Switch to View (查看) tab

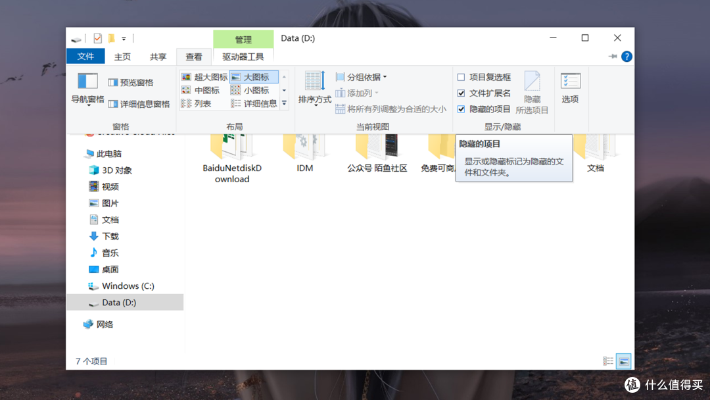click(194, 57)
